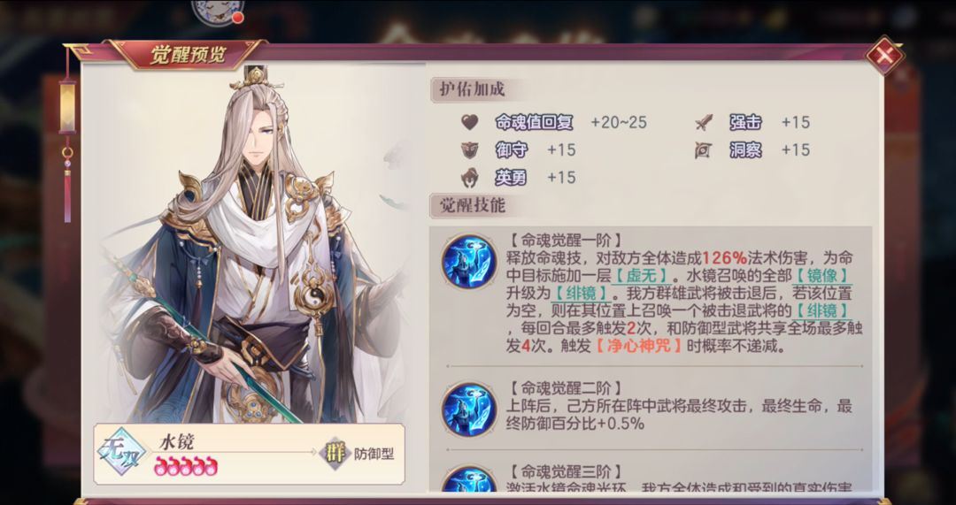Viewport: 956px width, 505px height.
Task: Tap the 命魂觉醒二阶 skill icon
Action: [x=469, y=409]
